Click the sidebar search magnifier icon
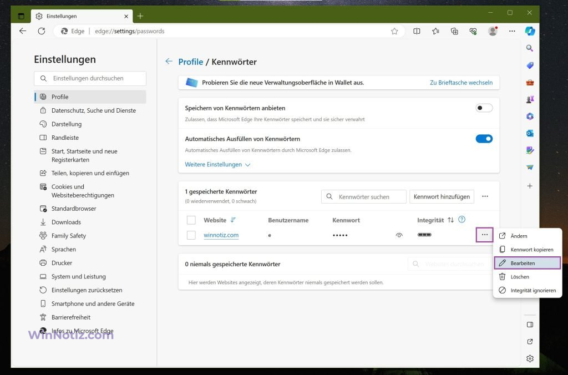 [530, 48]
